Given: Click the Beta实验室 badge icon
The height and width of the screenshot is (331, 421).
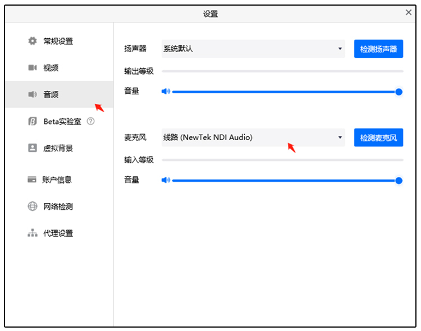Looking at the screenshot, I should pos(33,121).
